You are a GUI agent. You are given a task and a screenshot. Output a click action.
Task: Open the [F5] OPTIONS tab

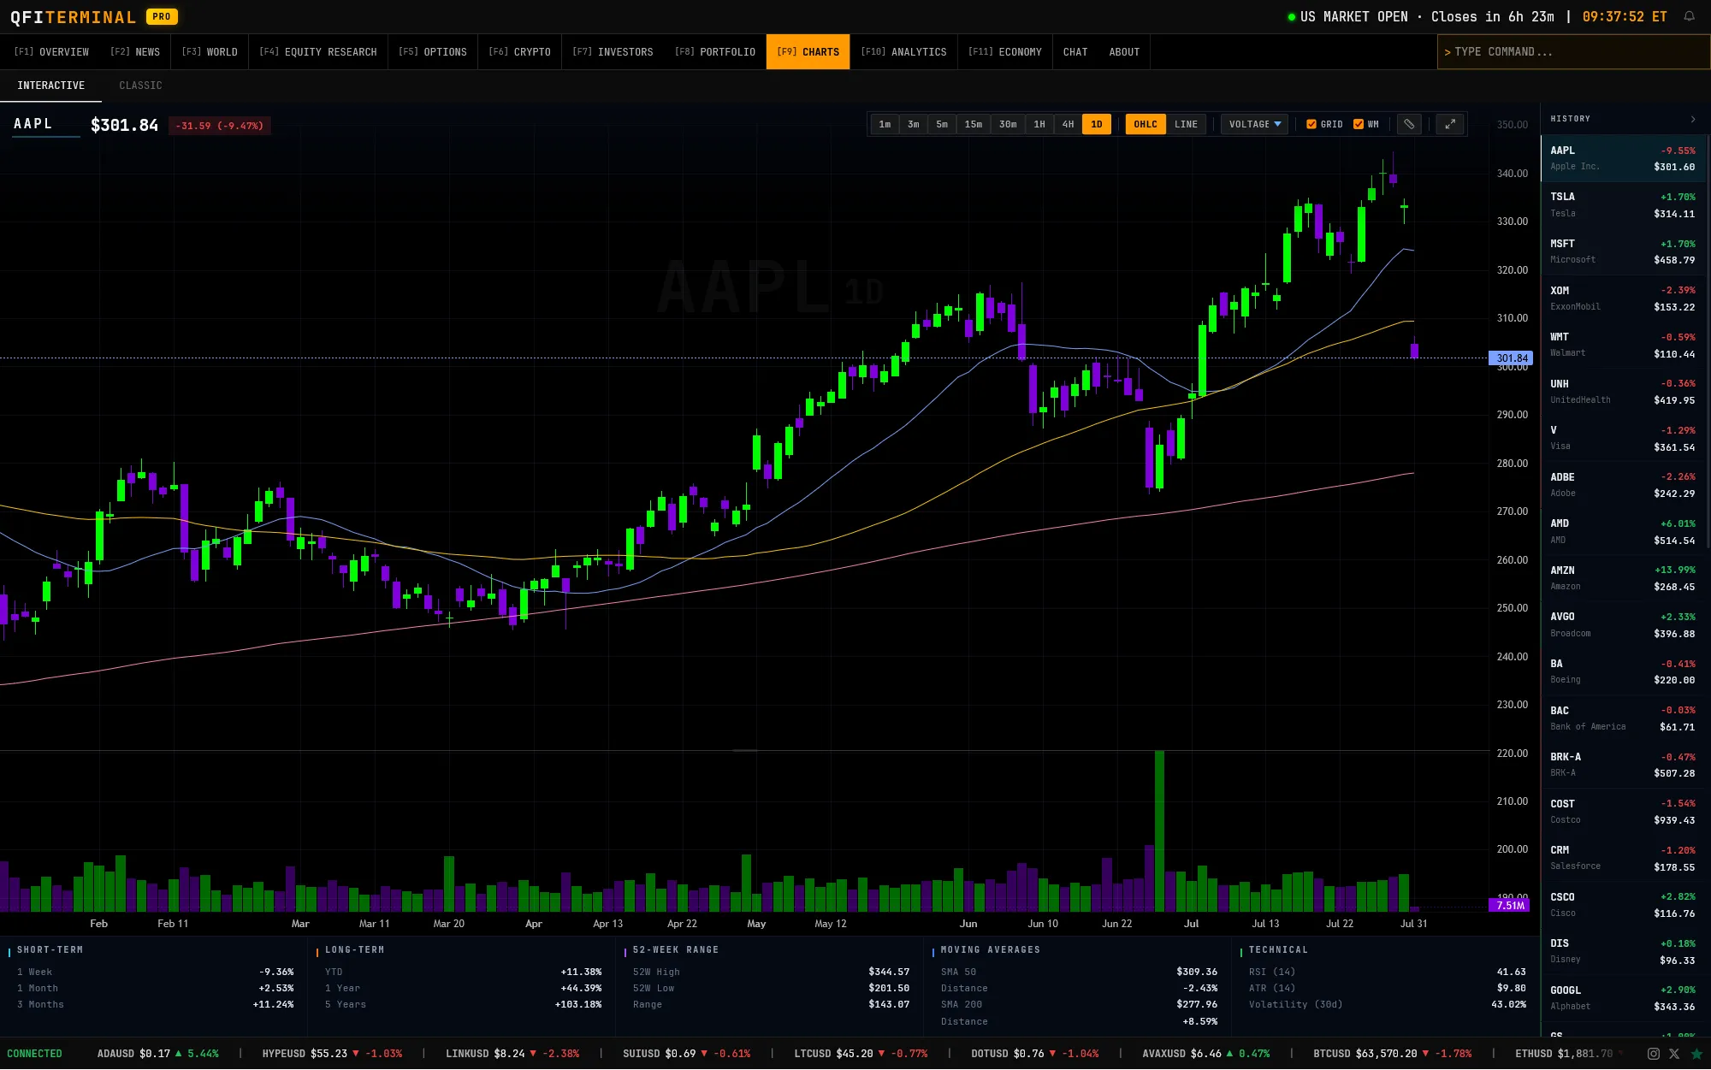click(x=433, y=52)
